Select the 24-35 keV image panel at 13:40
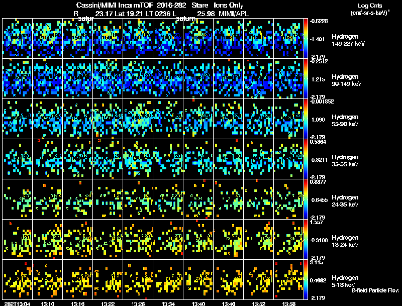This screenshot has width=402, height=306. click(x=198, y=199)
